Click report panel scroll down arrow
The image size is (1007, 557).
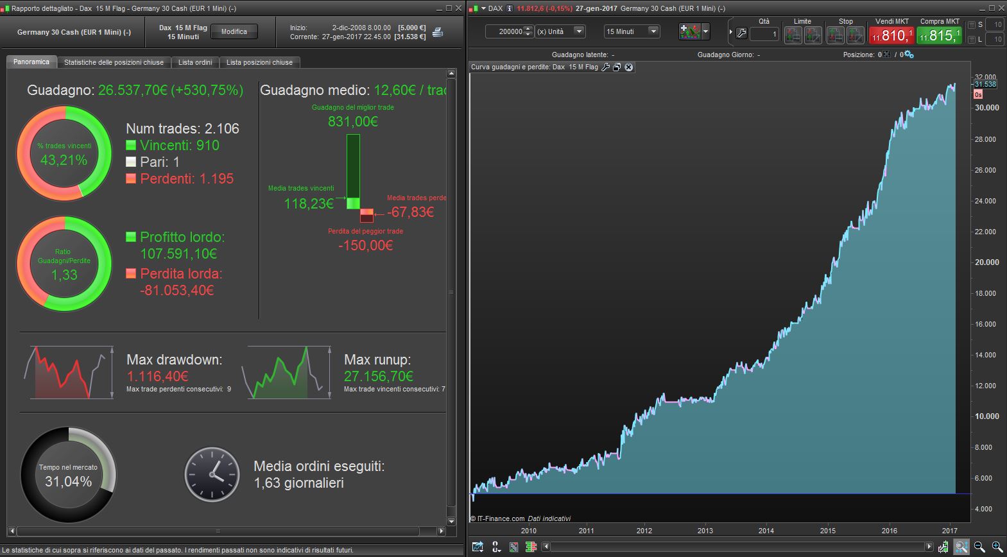coord(451,522)
